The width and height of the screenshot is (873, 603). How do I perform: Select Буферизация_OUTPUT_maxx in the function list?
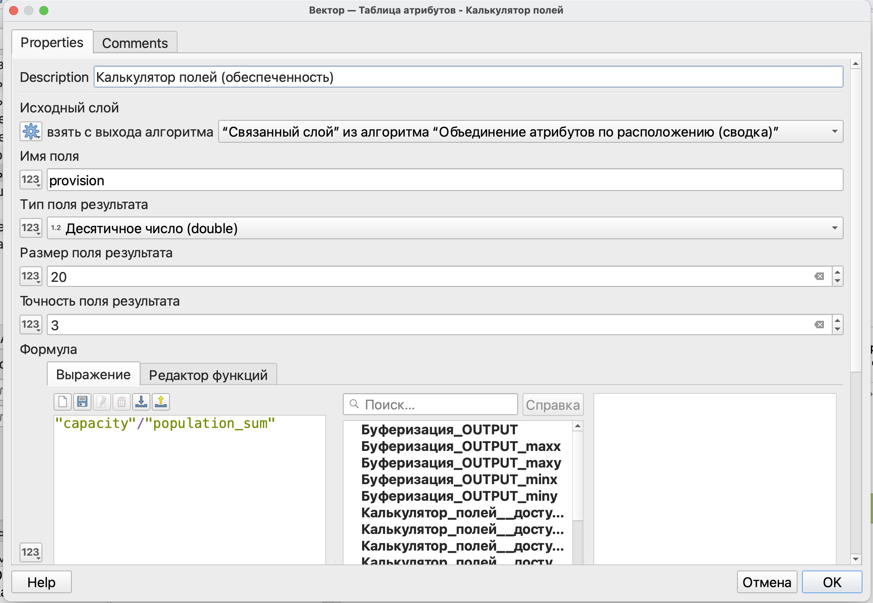[461, 446]
